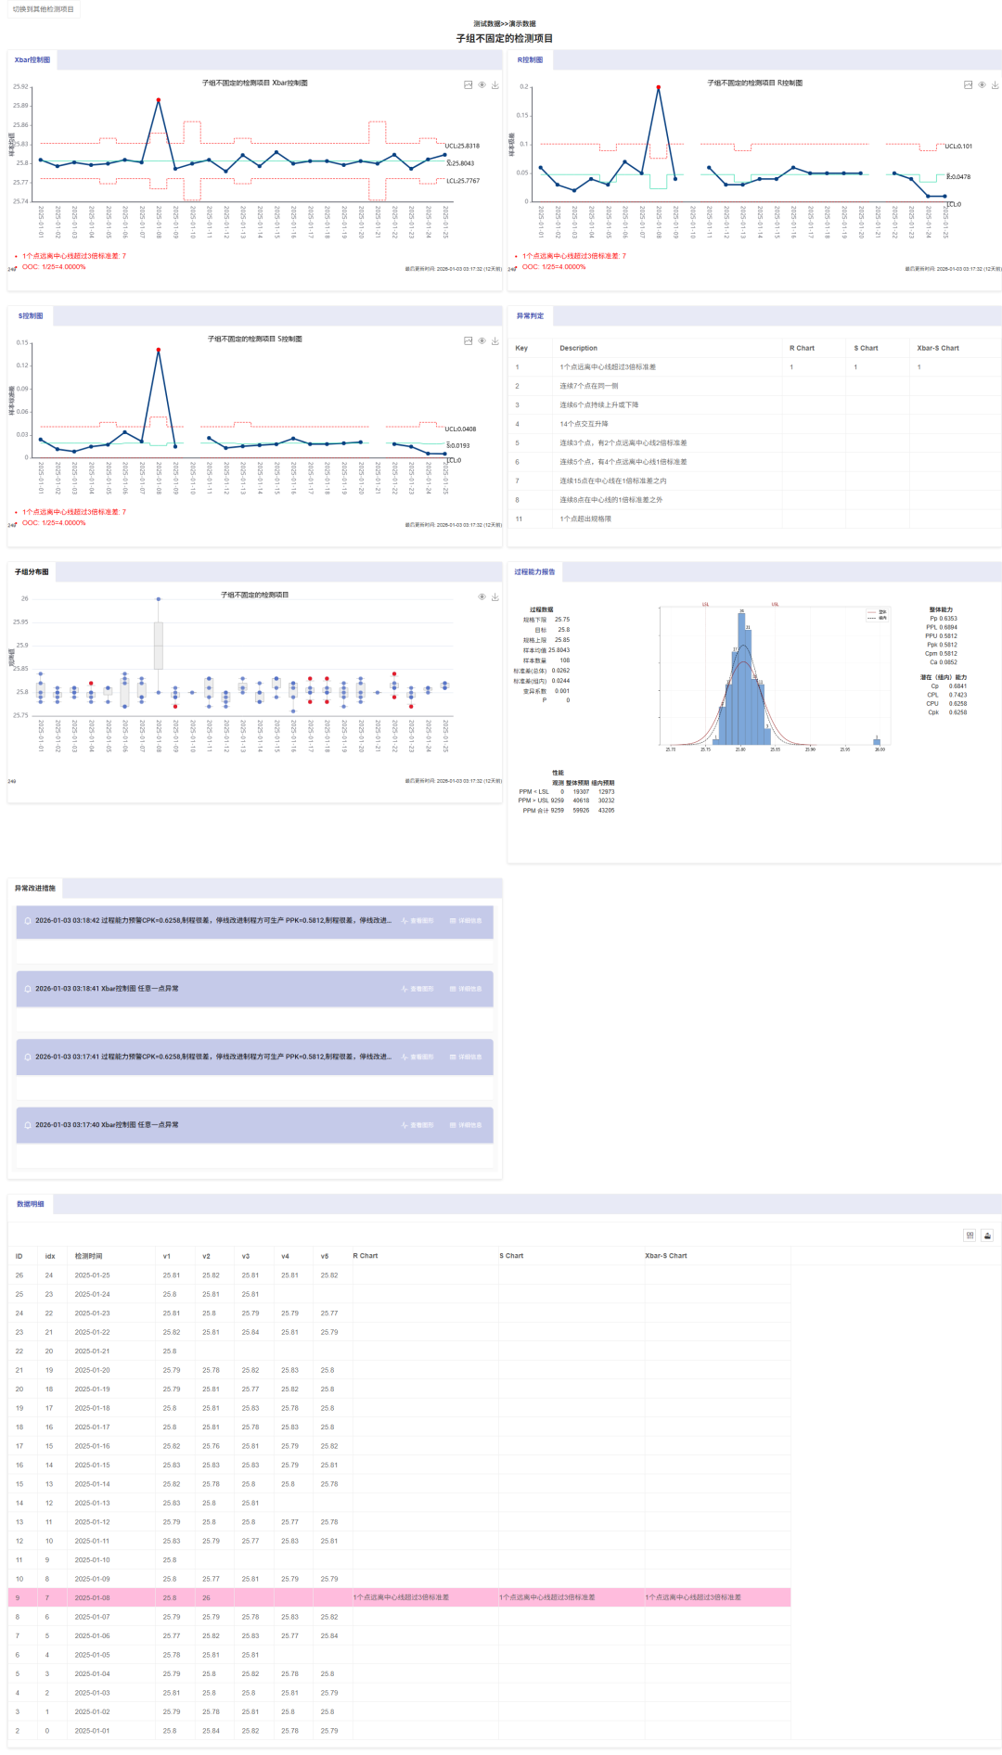Download the subgroup distribution chart
1002x1755 pixels.
click(x=495, y=596)
